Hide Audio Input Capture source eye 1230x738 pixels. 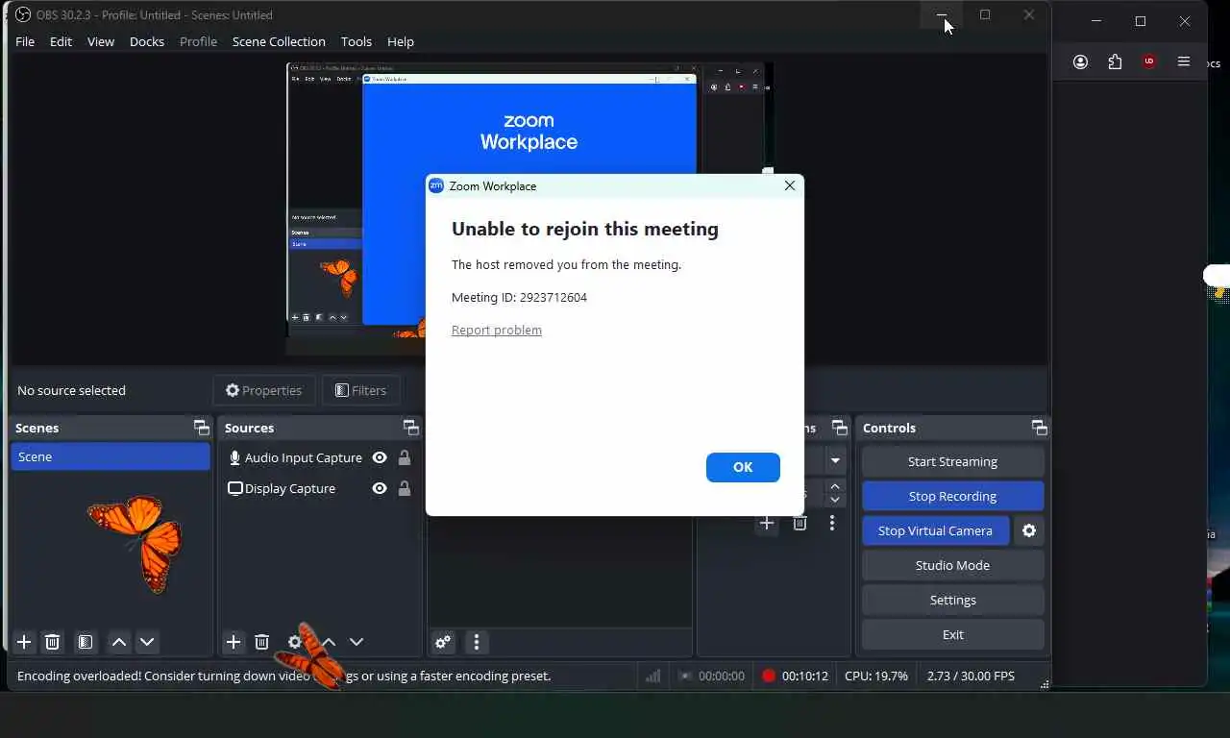[380, 458]
